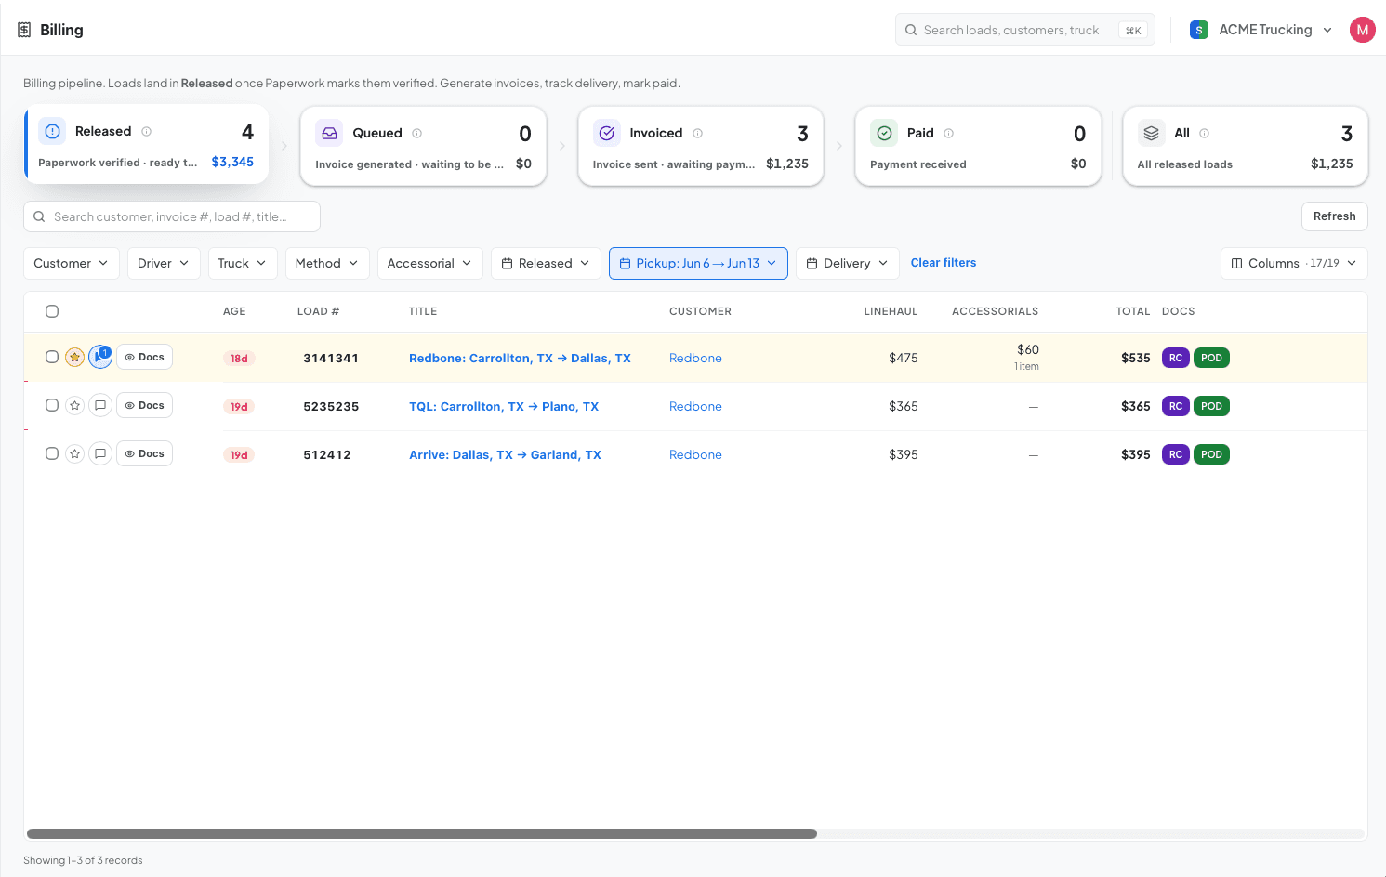The image size is (1386, 877).
Task: Open the Delivery date filter dropdown
Action: click(x=848, y=263)
